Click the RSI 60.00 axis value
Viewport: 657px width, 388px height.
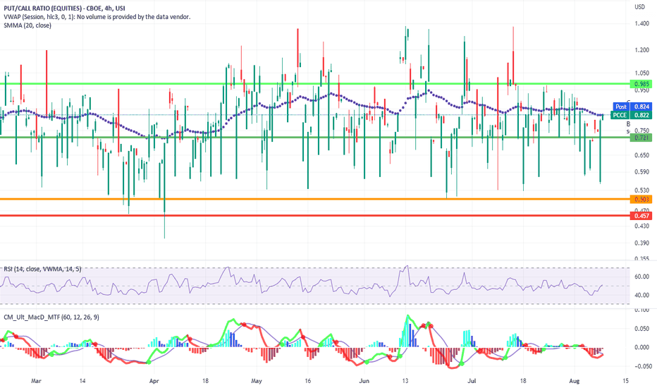click(642, 277)
